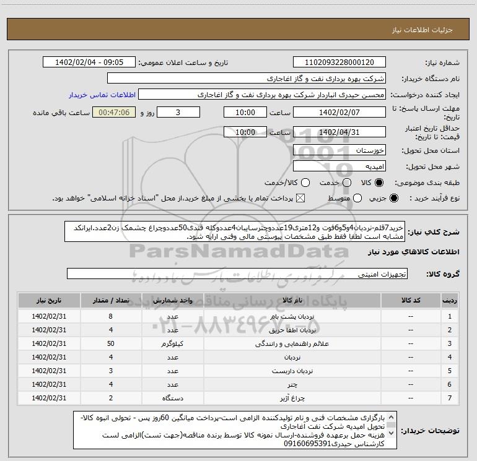
Task: Click the response deadline time 10:00 field
Action: coord(245,112)
